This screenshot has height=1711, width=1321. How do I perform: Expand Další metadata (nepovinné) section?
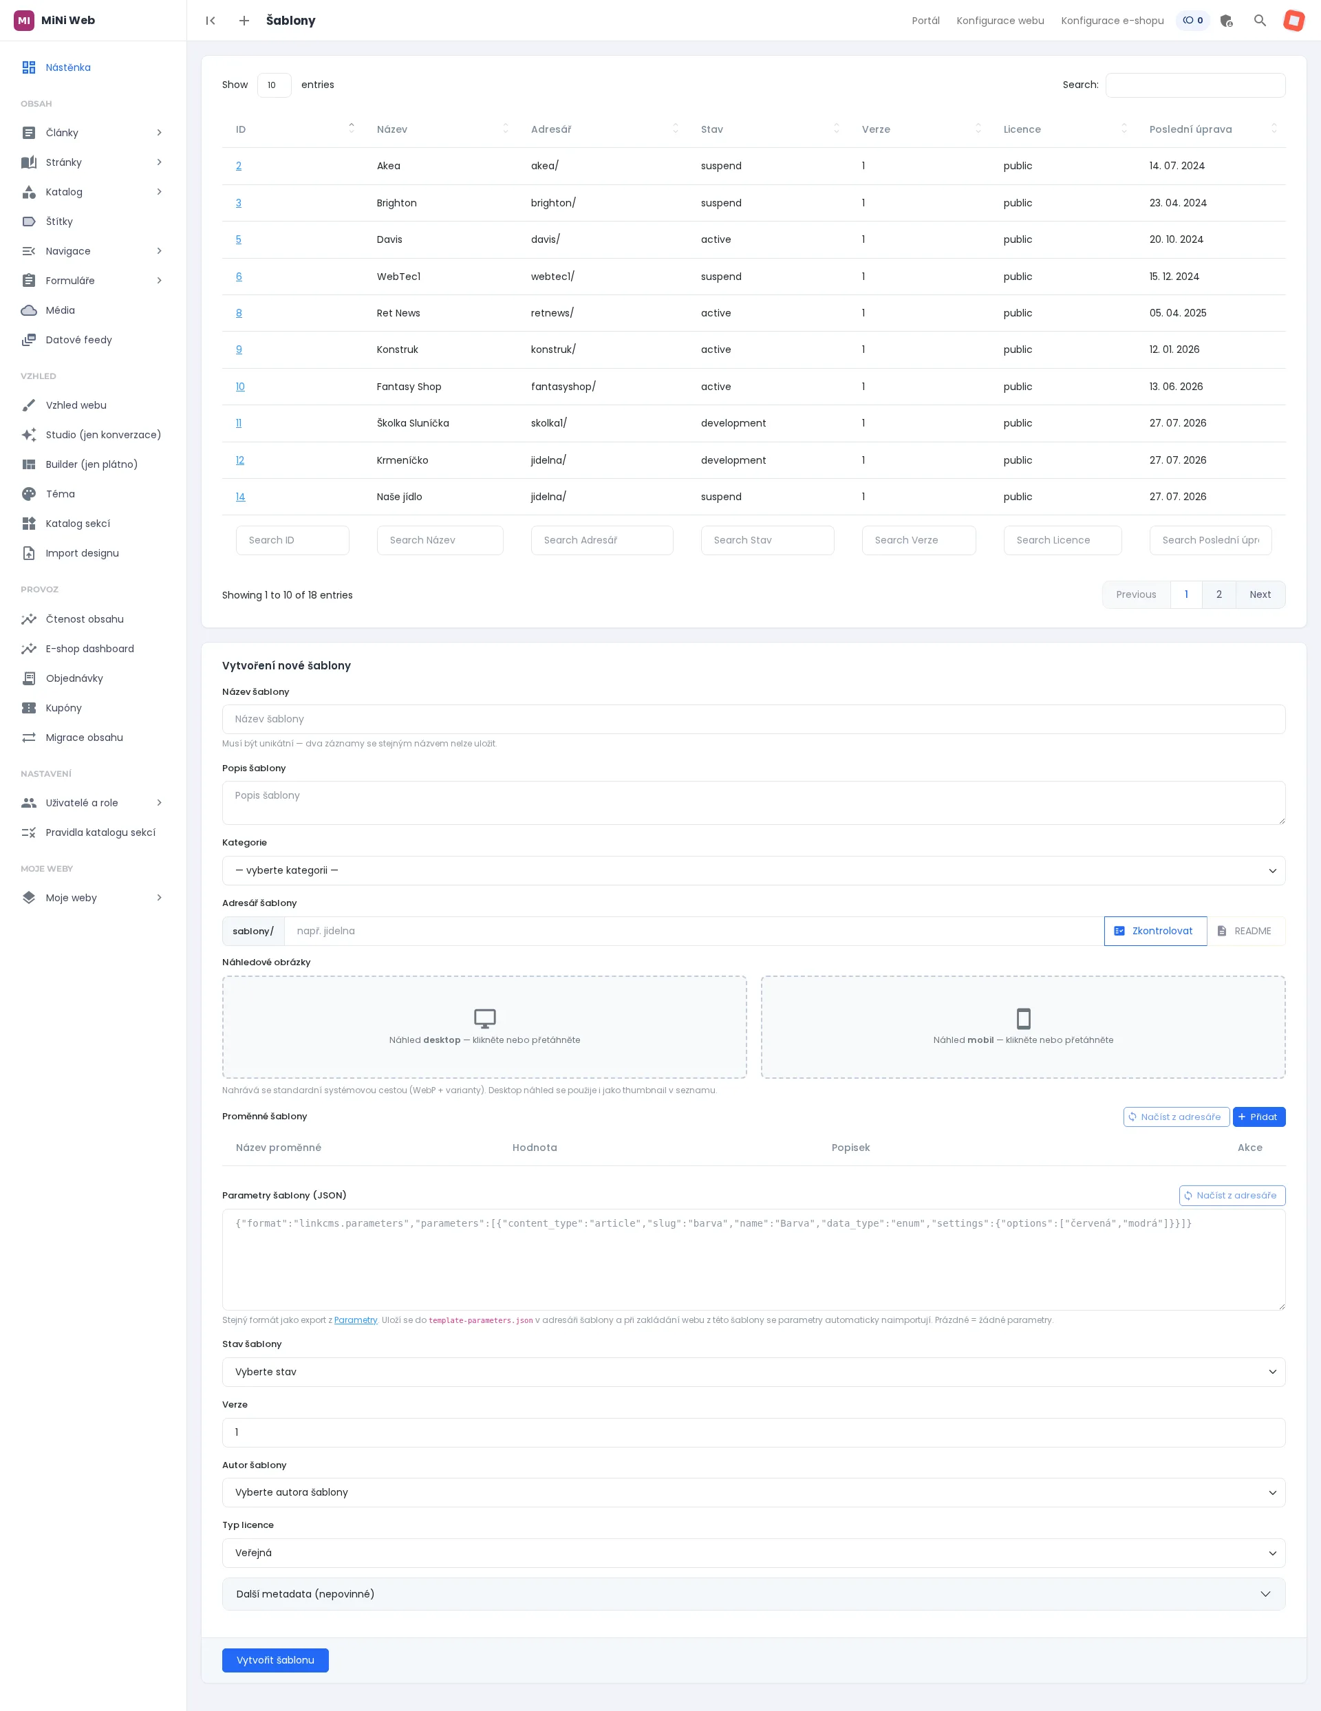pos(753,1594)
